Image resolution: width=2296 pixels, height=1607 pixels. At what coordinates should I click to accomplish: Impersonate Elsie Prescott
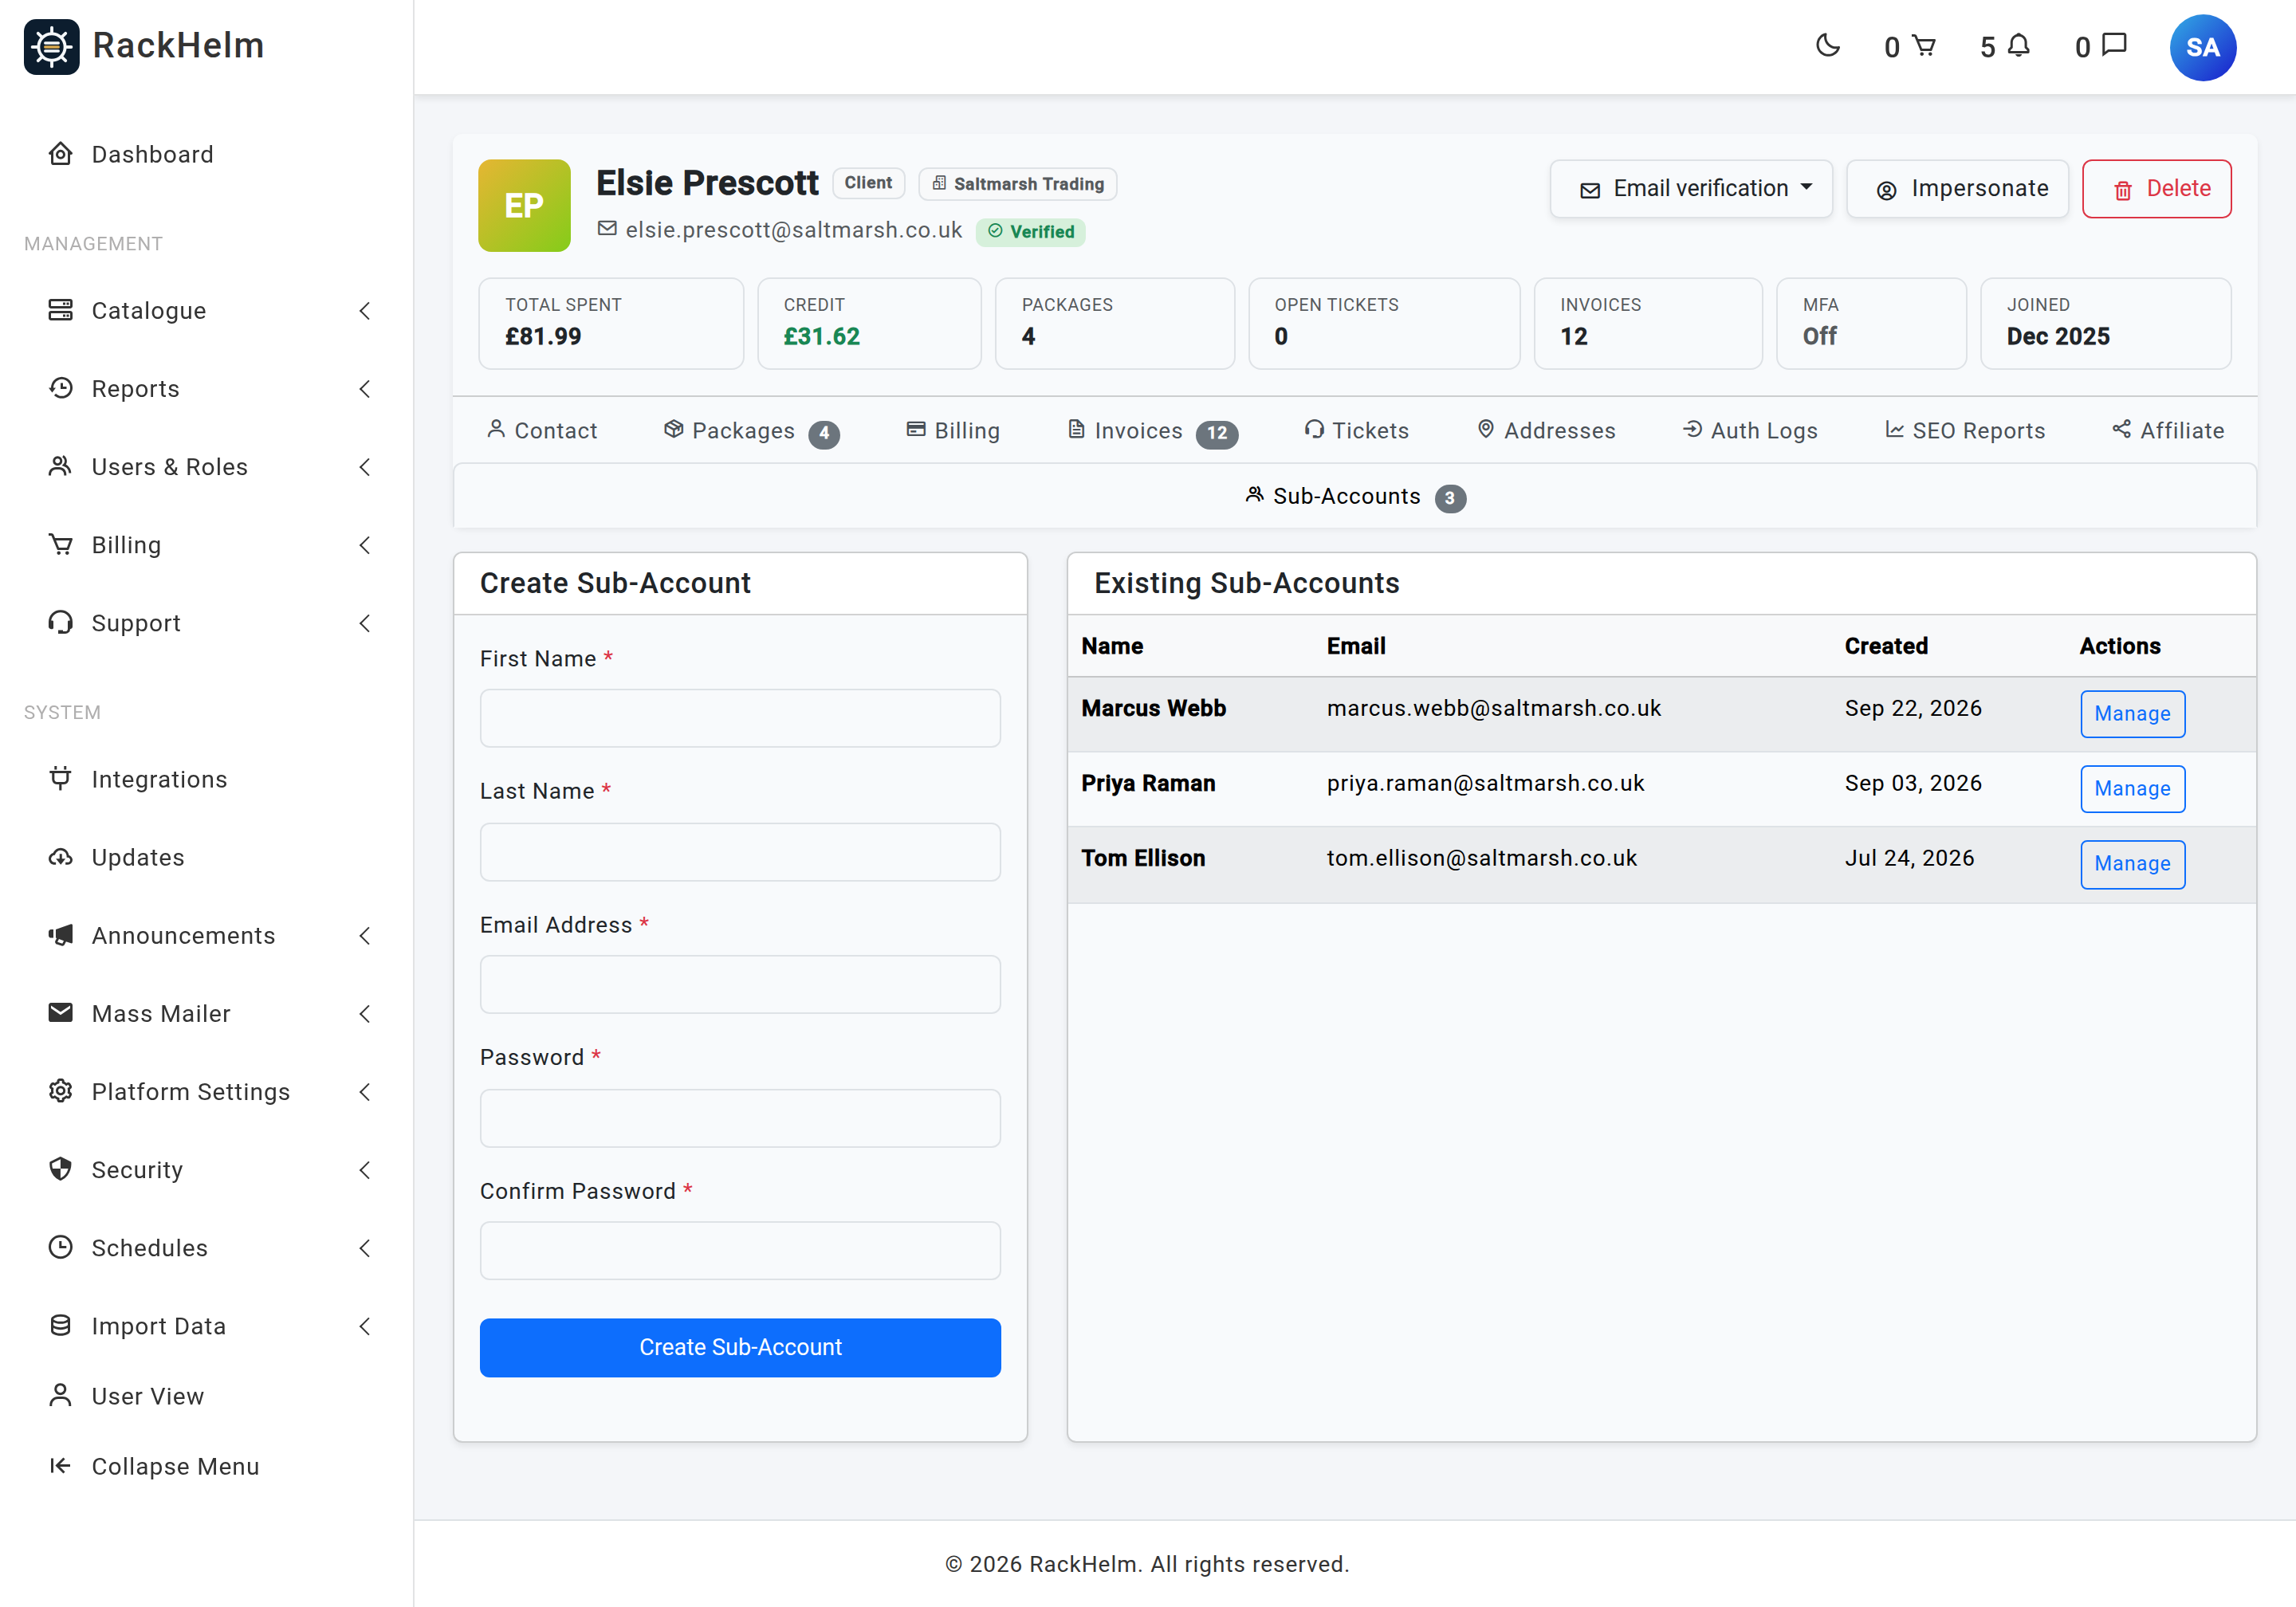[x=1957, y=188]
